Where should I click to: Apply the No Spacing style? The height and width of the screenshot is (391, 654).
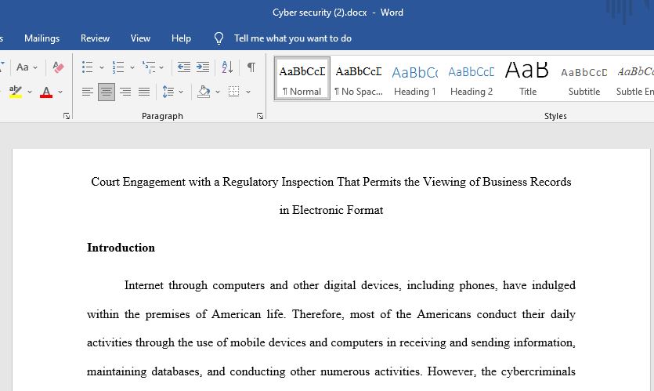(359, 78)
